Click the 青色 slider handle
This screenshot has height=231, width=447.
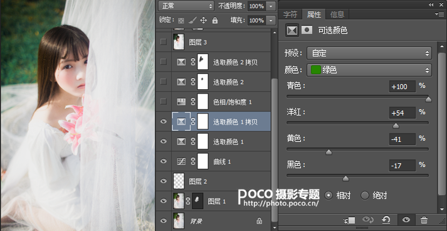(x=428, y=100)
